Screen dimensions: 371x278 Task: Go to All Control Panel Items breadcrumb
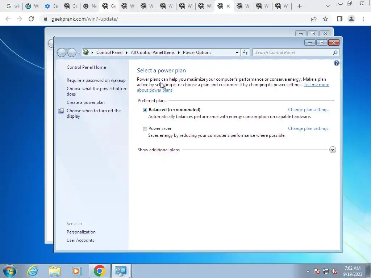pos(153,52)
